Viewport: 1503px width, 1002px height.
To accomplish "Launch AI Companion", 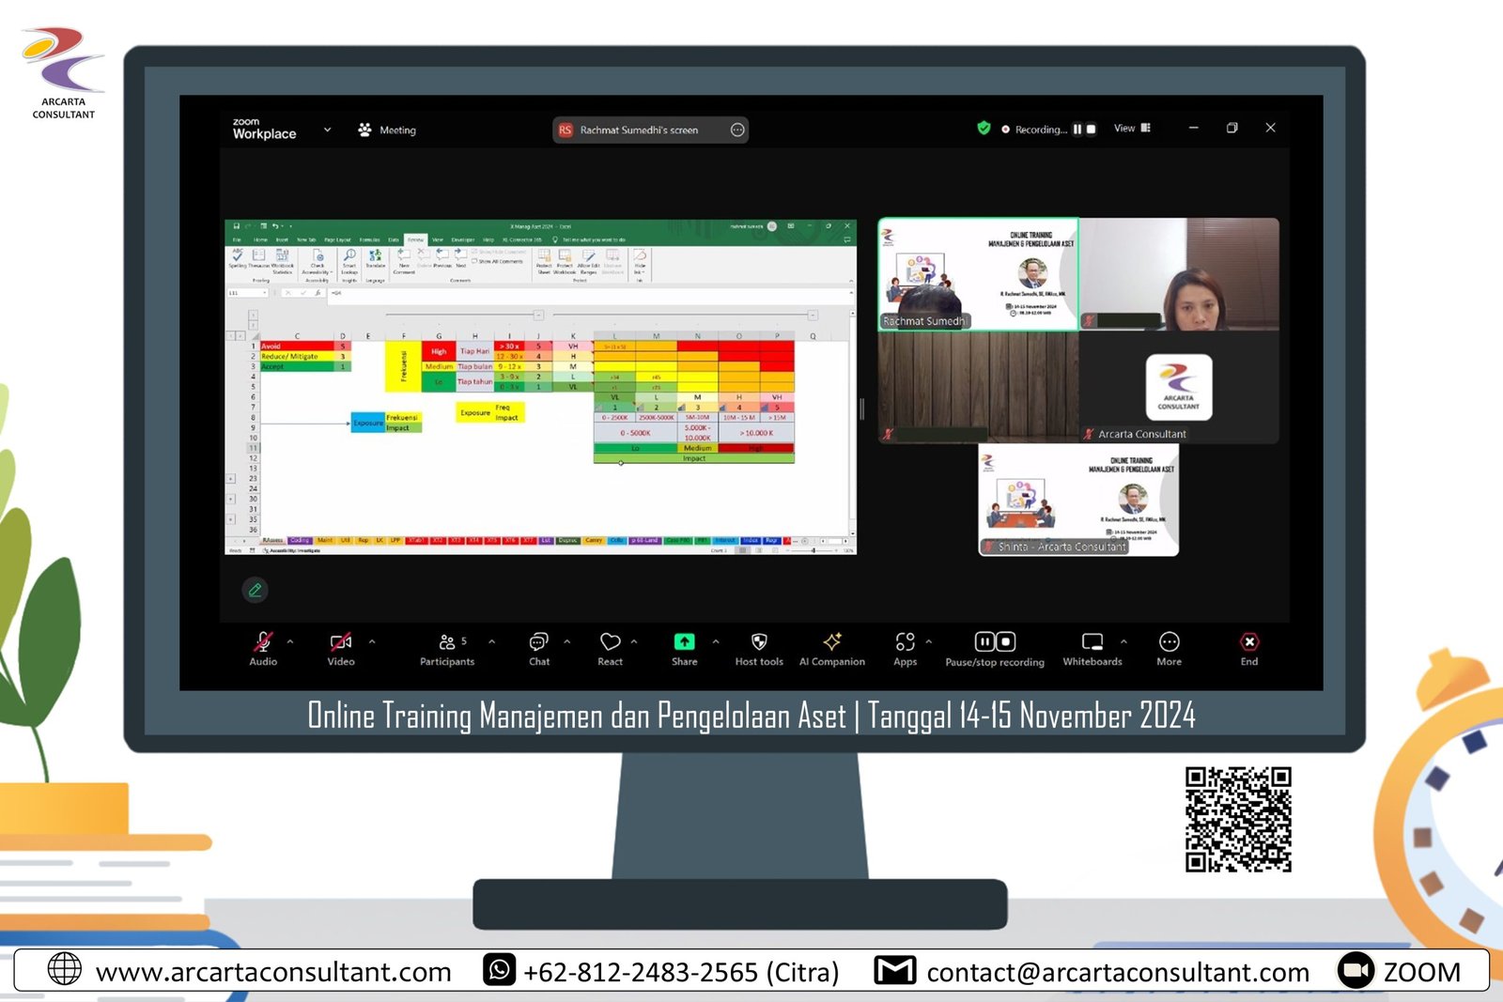I will tap(831, 643).
